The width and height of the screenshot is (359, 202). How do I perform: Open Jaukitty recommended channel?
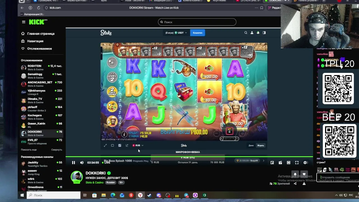click(42, 164)
